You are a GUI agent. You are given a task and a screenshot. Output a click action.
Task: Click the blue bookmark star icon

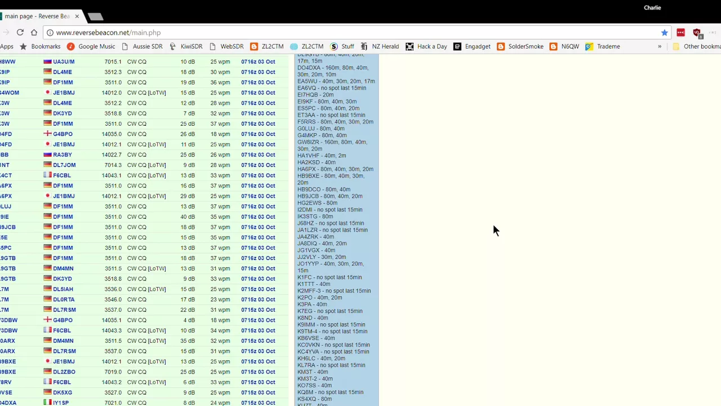coord(665,33)
